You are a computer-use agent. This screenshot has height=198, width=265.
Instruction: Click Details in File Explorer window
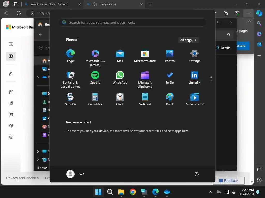click(223, 48)
